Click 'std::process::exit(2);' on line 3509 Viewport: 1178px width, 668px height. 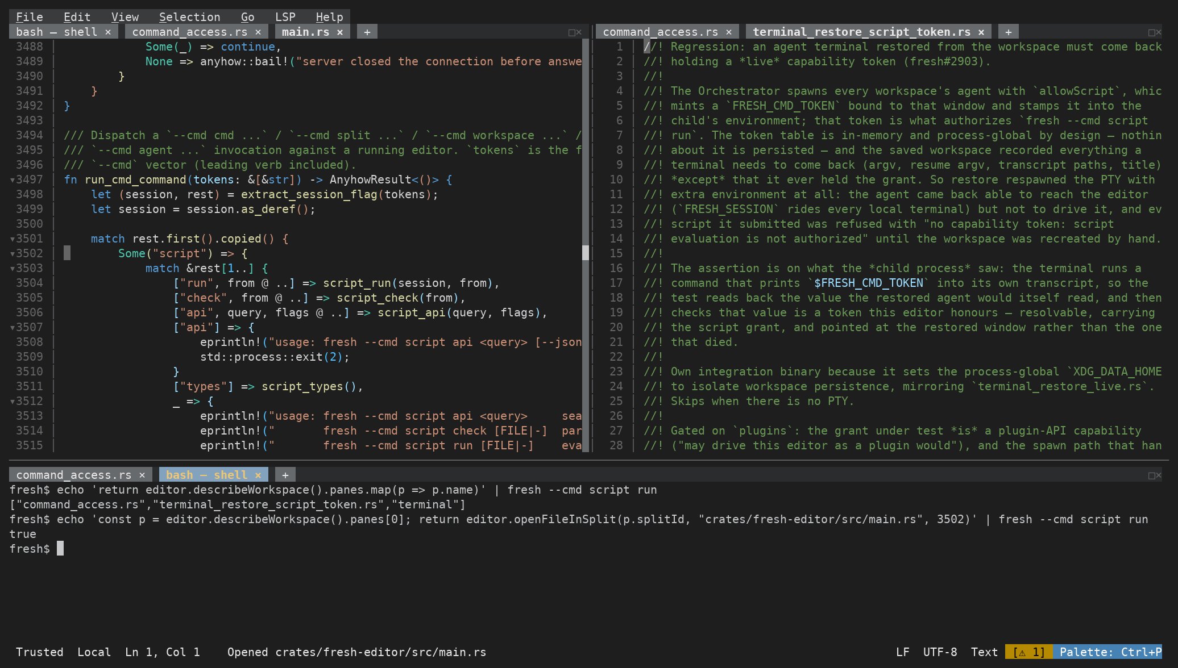pyautogui.click(x=275, y=357)
